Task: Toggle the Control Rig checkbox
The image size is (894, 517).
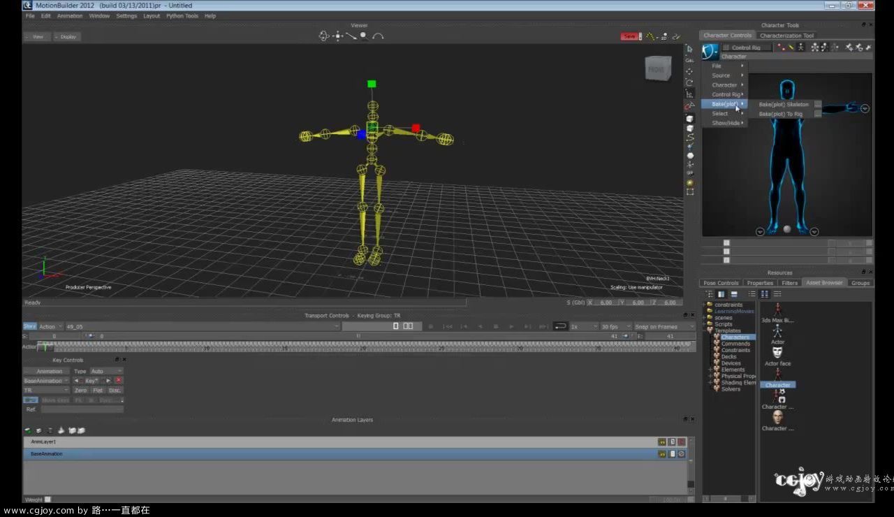Action: click(726, 48)
